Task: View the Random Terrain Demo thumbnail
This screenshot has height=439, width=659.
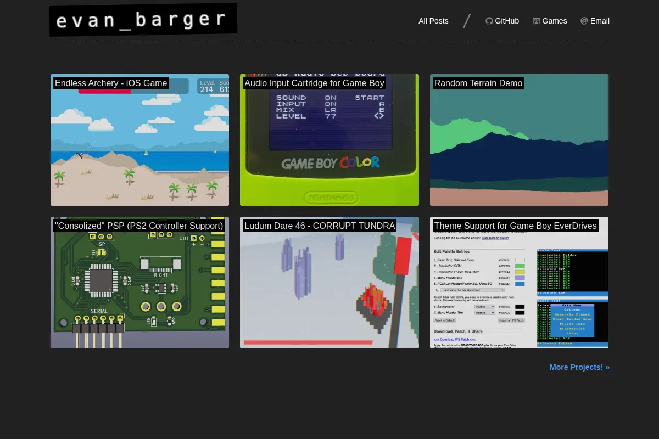Action: click(519, 140)
